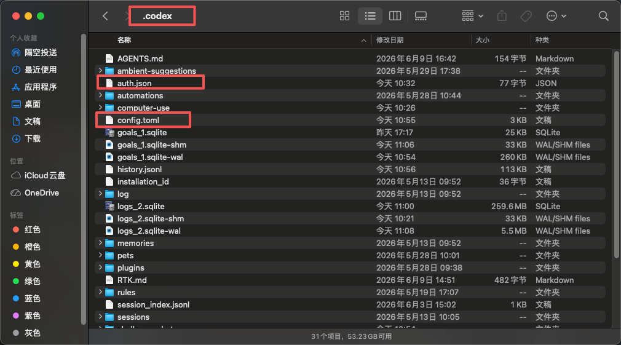Click the .codex window title
621x345 pixels.
pos(157,16)
